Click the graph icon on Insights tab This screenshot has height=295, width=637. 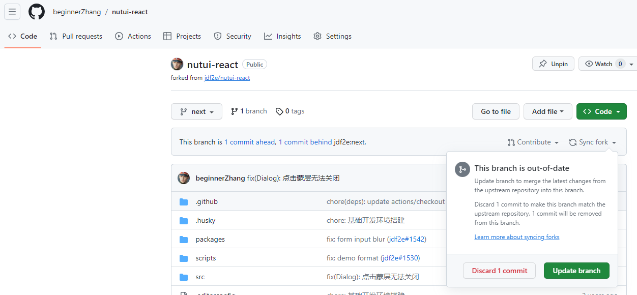268,36
